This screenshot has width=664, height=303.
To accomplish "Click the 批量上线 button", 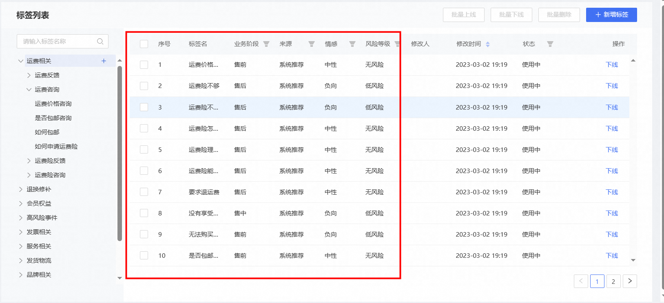I will click(464, 15).
